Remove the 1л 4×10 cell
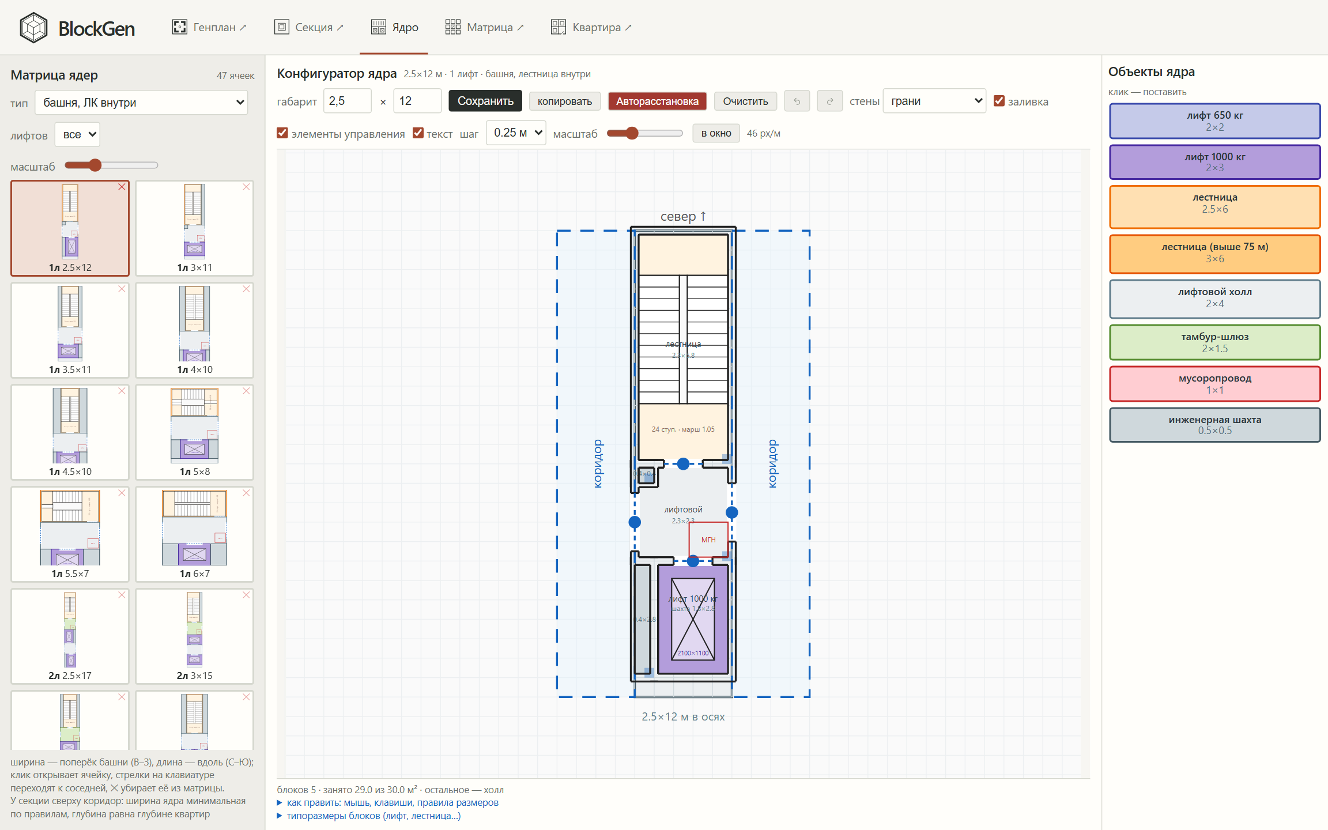This screenshot has height=830, width=1328. tap(246, 289)
